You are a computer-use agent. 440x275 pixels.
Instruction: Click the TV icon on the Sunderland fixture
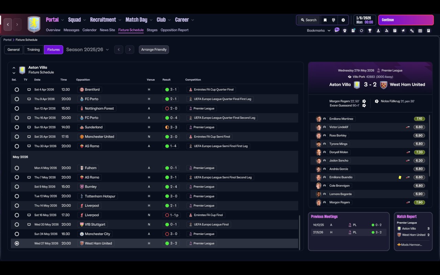pyautogui.click(x=29, y=127)
